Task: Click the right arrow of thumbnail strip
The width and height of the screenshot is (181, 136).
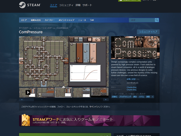Action: point(106,100)
